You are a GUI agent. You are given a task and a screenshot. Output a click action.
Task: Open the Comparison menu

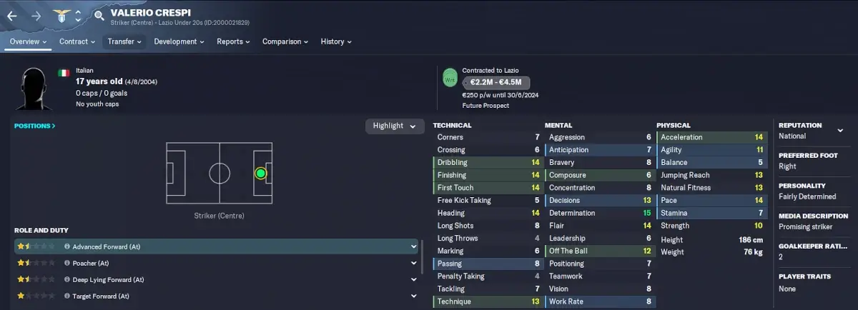point(285,41)
